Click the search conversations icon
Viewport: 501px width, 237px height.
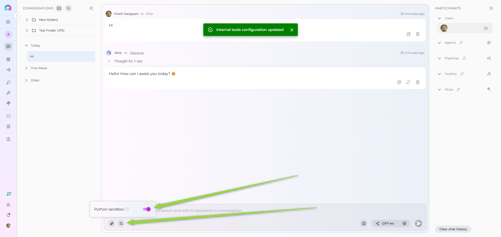[x=68, y=8]
